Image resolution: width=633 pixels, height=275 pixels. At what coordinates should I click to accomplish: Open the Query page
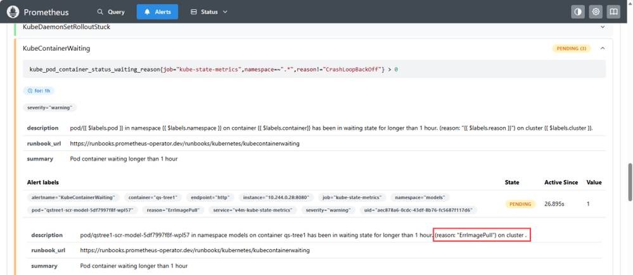pyautogui.click(x=111, y=12)
